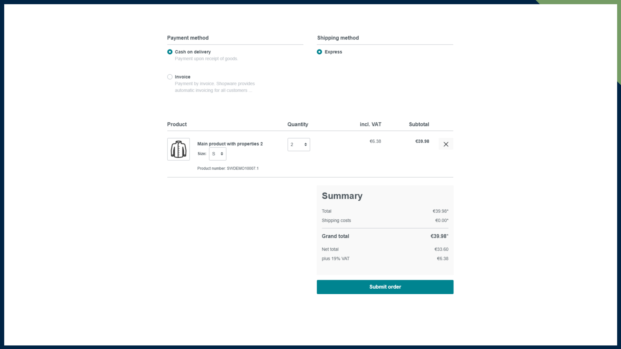The width and height of the screenshot is (621, 349).
Task: Open the quantity selector for the product
Action: point(298,144)
